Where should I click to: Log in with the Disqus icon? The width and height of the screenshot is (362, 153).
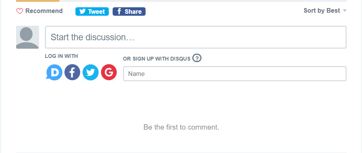[x=54, y=72]
